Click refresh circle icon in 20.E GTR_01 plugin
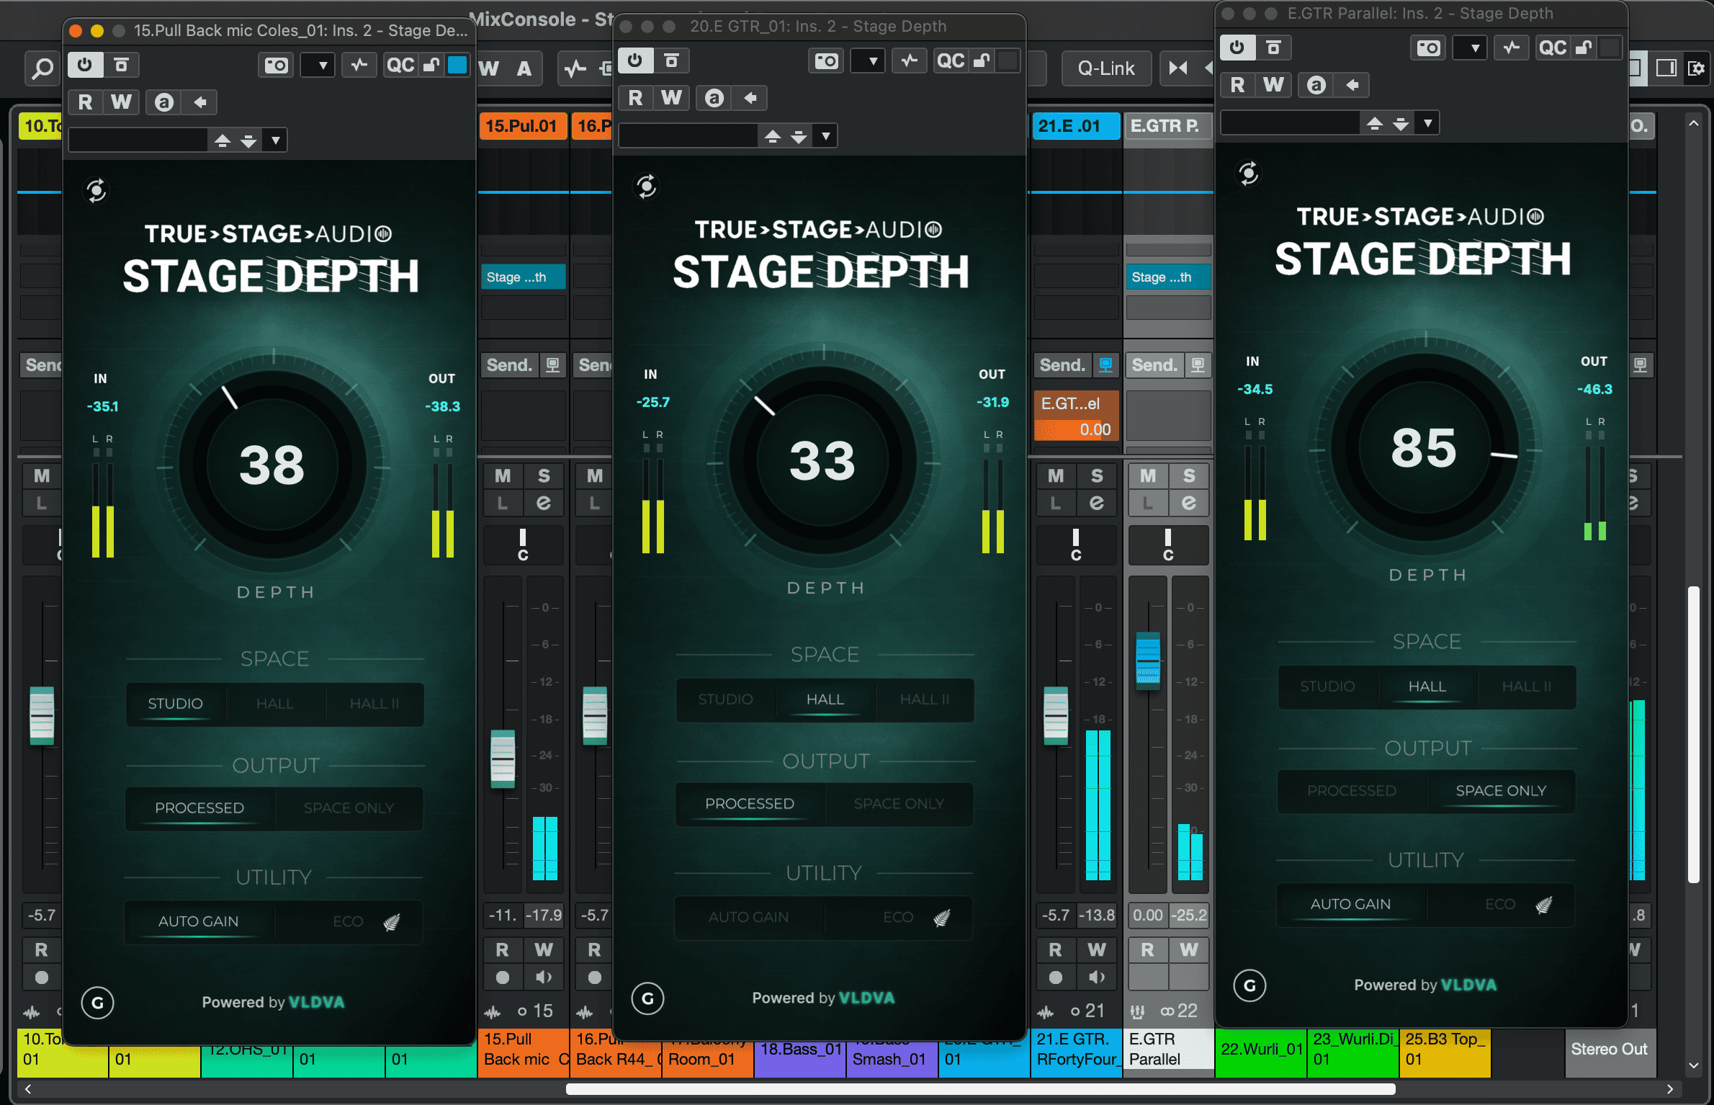The image size is (1714, 1105). (647, 187)
